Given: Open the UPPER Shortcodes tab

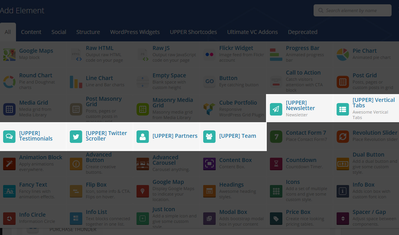Looking at the screenshot, I should point(193,32).
